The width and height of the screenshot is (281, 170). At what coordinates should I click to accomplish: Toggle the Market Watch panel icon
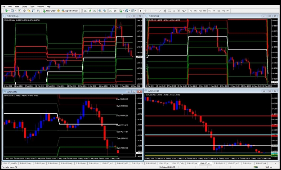click(x=19, y=11)
